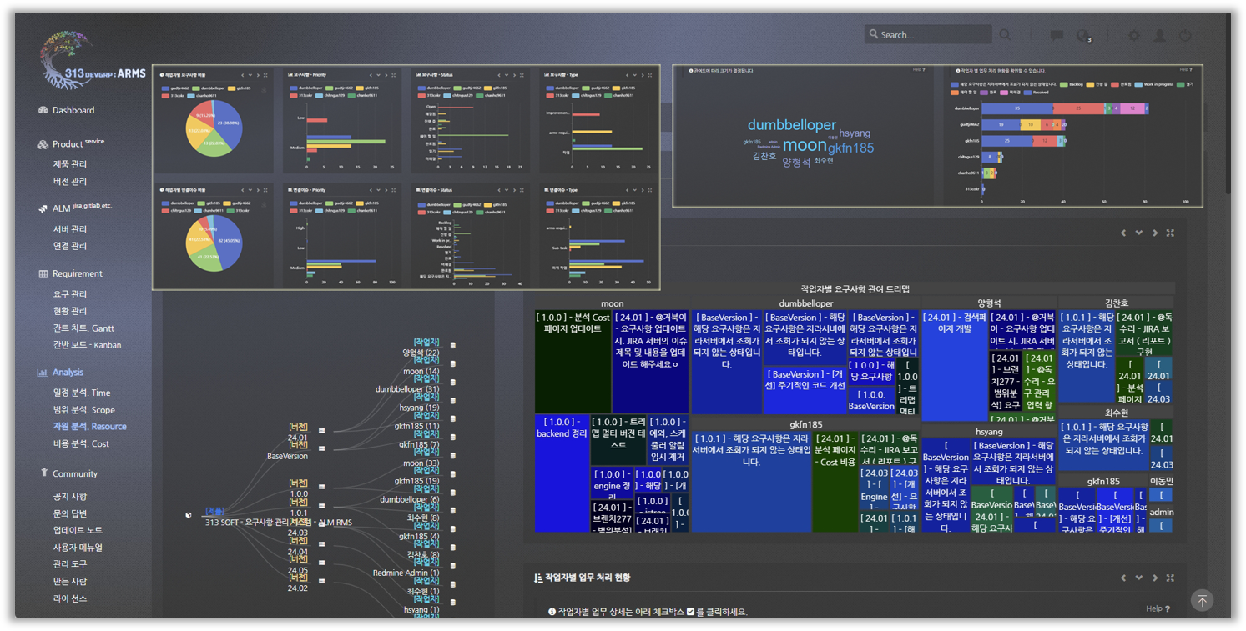Open 칸반 보드. Kanban page
The width and height of the screenshot is (1246, 631).
click(x=87, y=345)
